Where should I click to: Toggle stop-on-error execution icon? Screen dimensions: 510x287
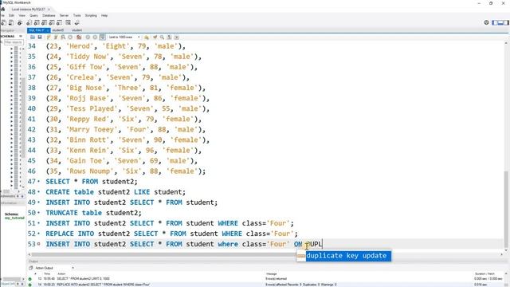79,37
